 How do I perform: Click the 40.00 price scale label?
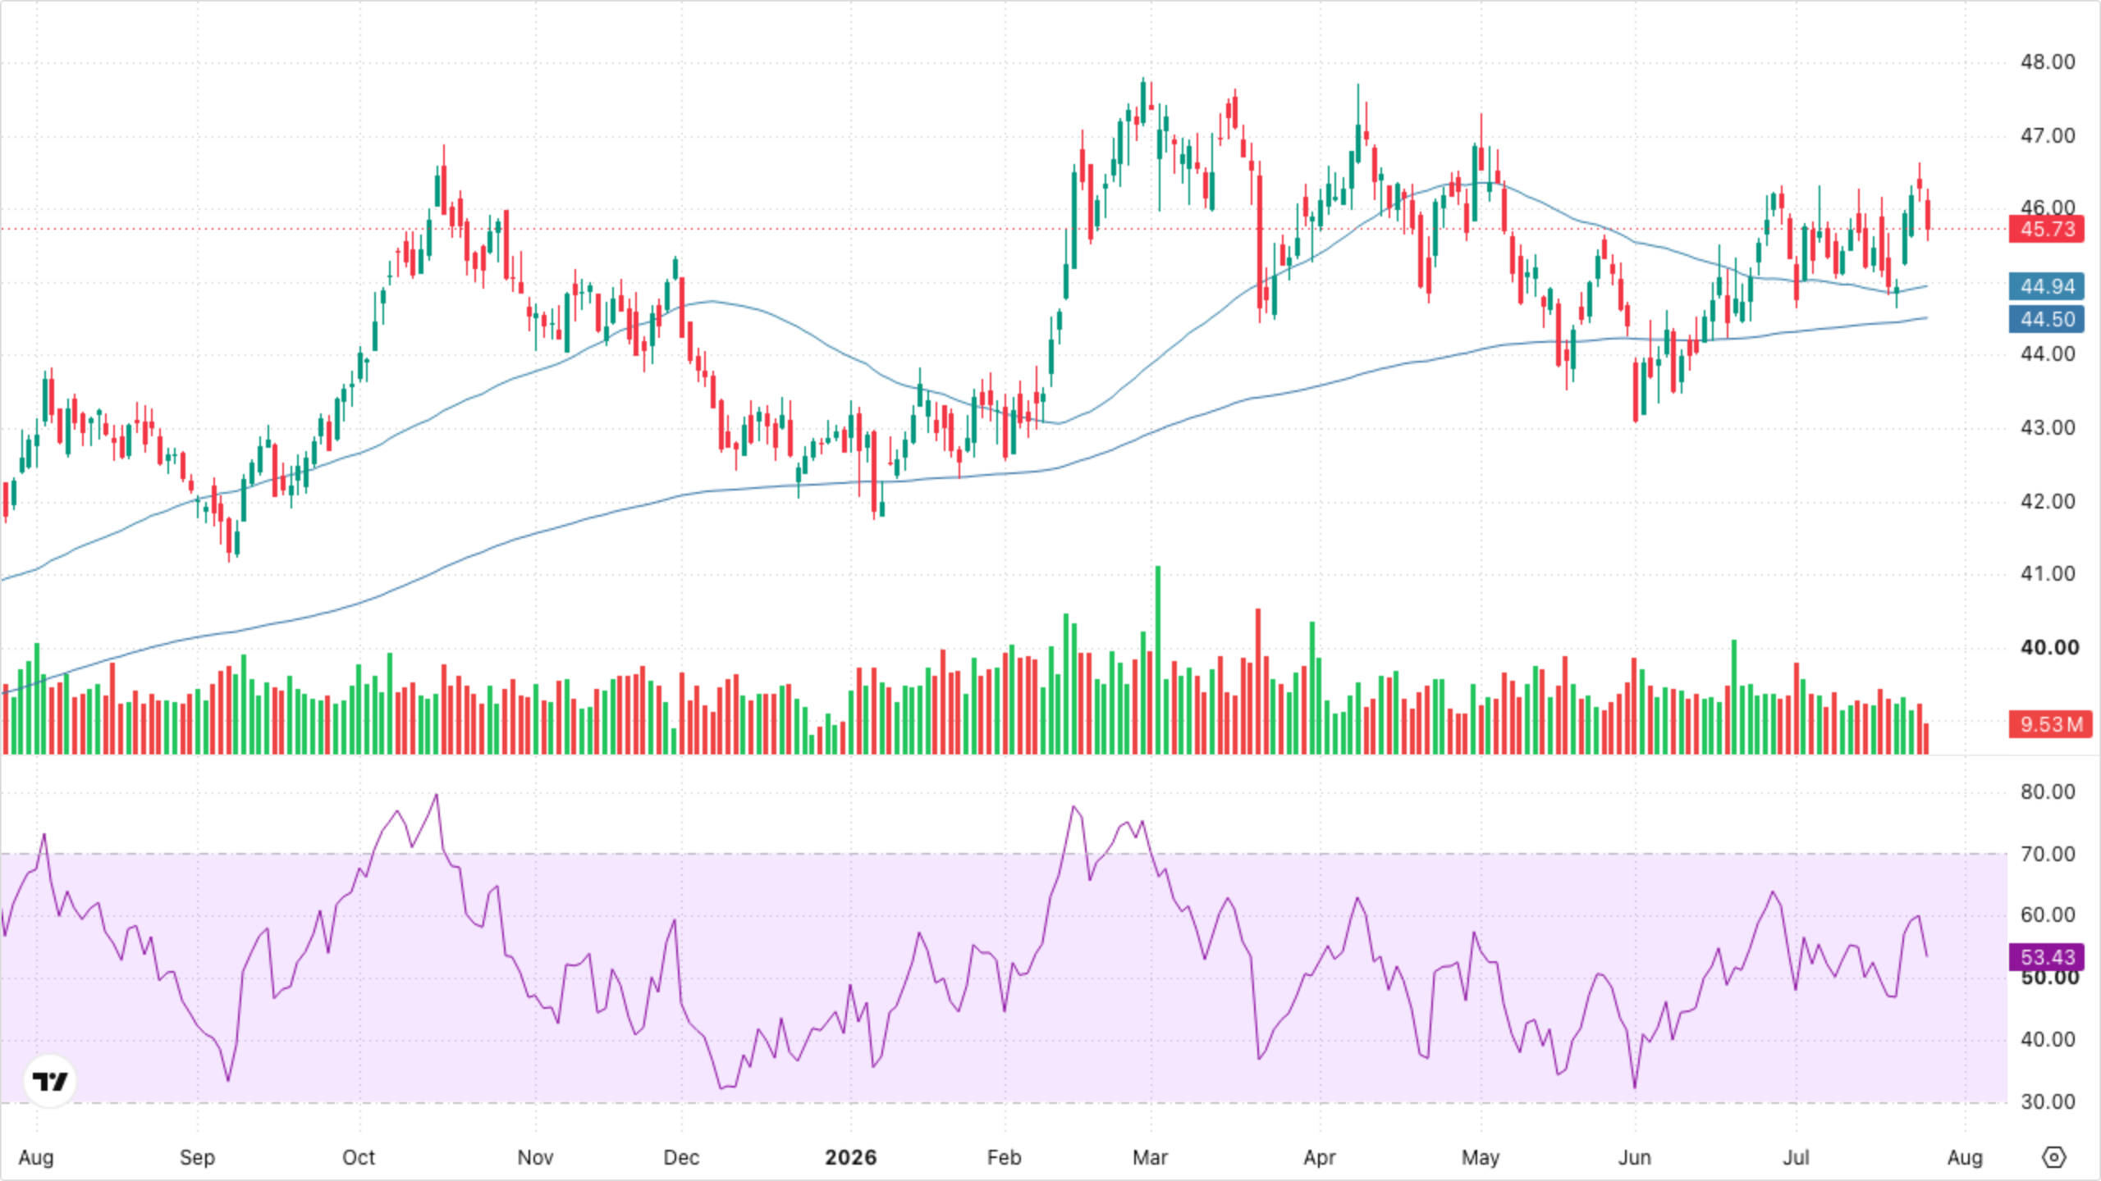click(x=2049, y=647)
